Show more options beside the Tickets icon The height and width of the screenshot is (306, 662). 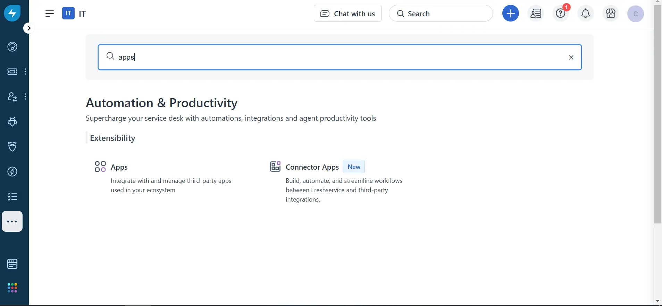tap(25, 71)
